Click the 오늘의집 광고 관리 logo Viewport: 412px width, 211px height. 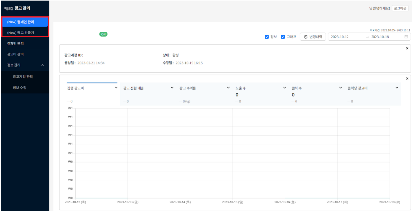tap(17, 8)
